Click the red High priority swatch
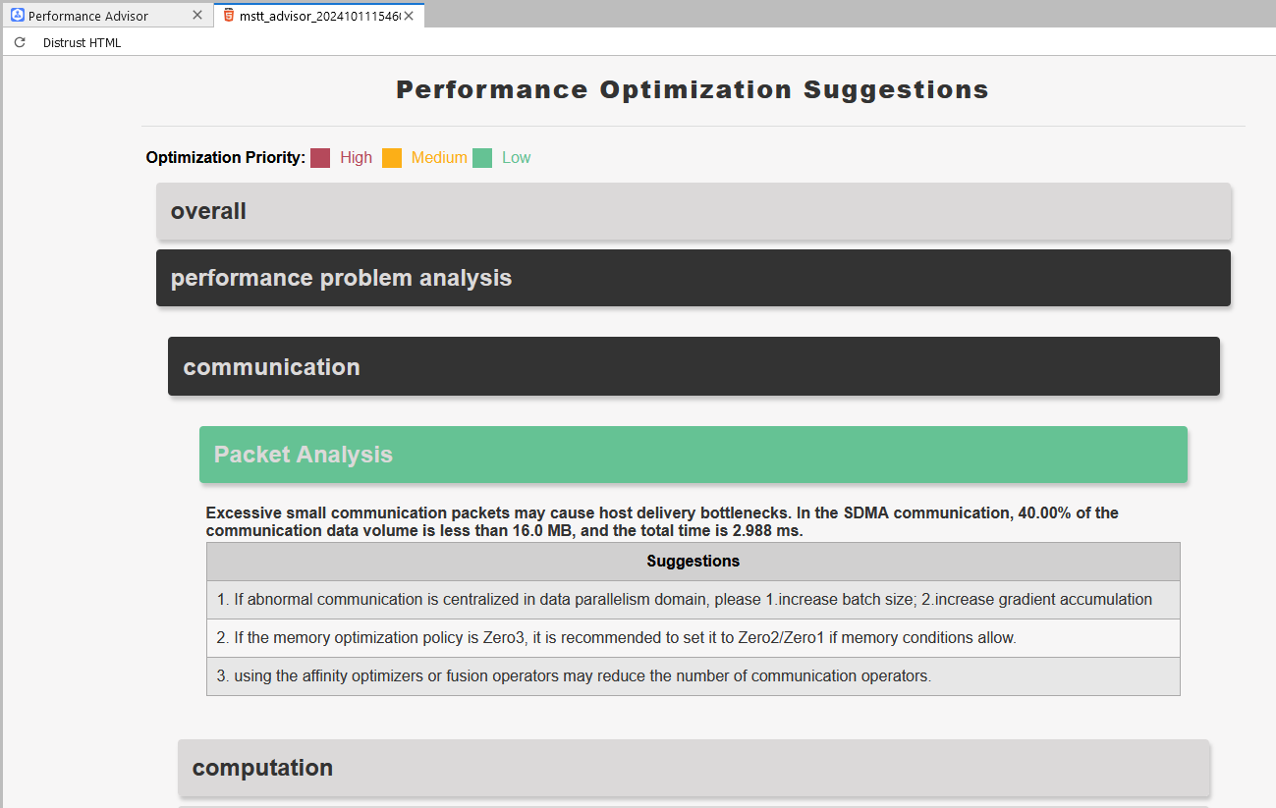The width and height of the screenshot is (1276, 808). coord(320,158)
